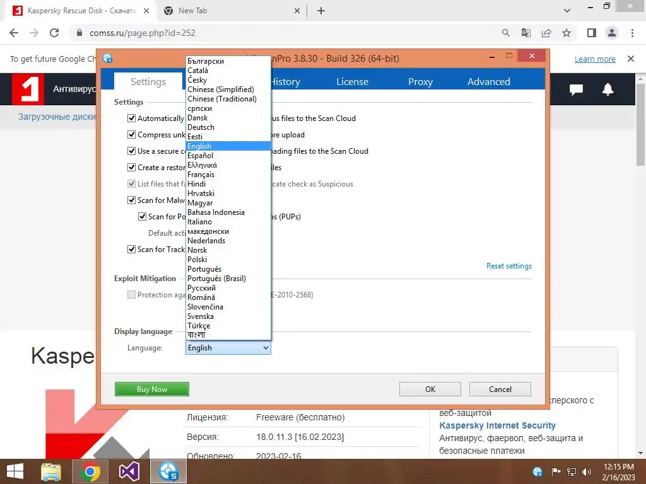Select Русский in language list
646x484 pixels.
click(x=228, y=287)
